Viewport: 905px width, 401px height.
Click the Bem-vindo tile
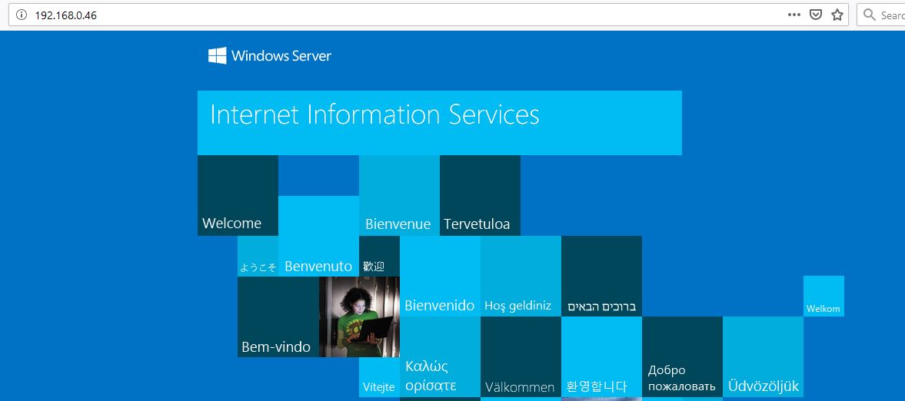[278, 316]
